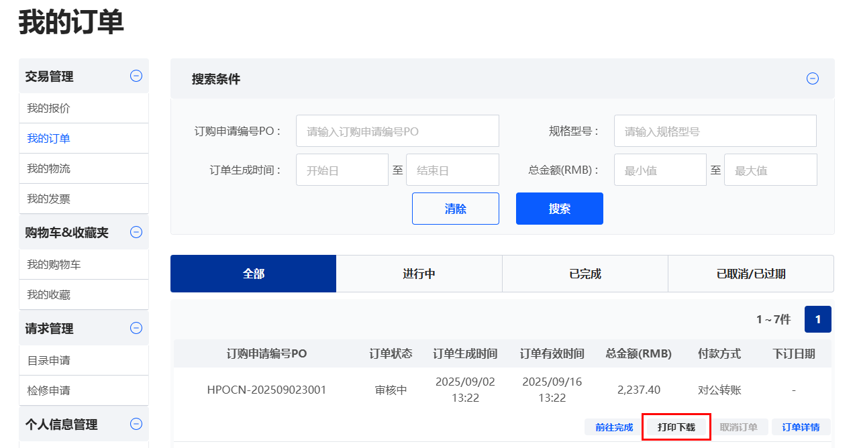Collapse the 请求管理 sidebar section
This screenshot has height=448, width=859.
(136, 329)
